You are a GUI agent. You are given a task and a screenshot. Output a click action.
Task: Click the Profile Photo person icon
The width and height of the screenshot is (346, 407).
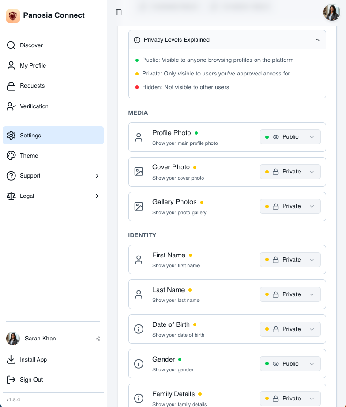pyautogui.click(x=139, y=137)
